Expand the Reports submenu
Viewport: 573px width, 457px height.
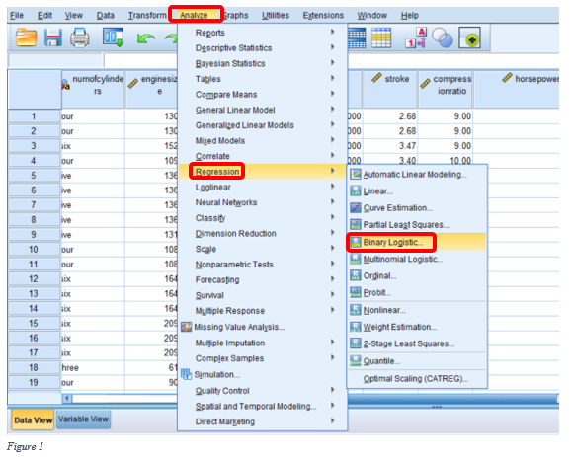[x=263, y=33]
